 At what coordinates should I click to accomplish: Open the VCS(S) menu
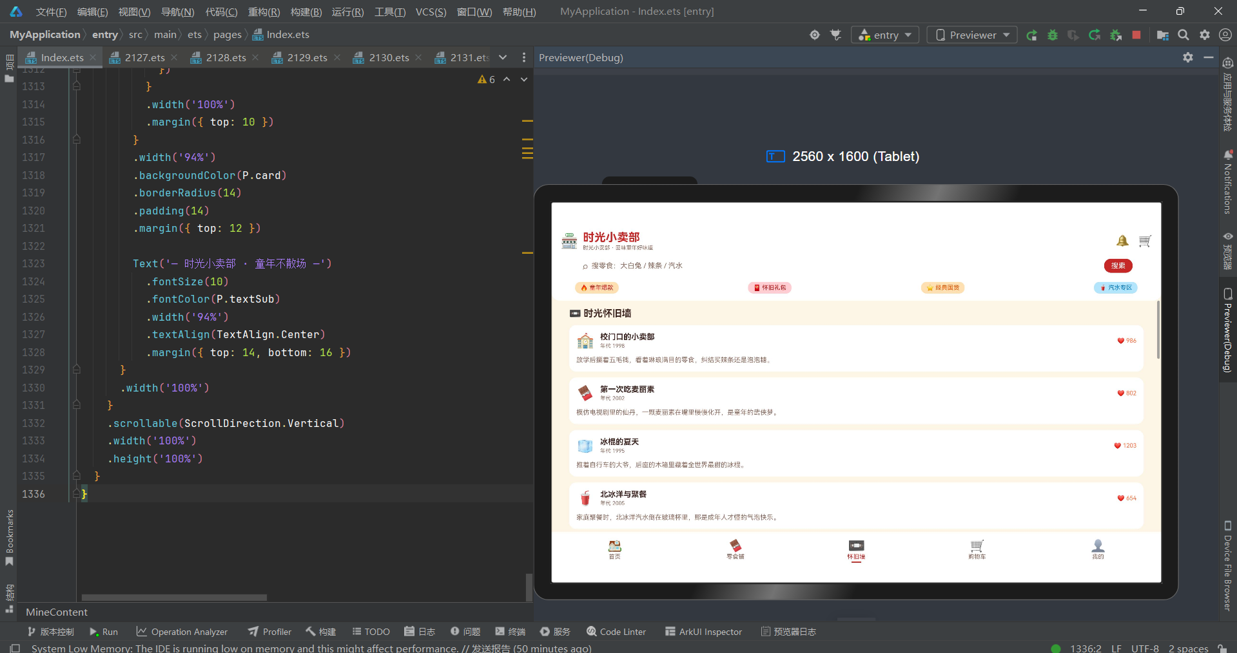pos(431,12)
